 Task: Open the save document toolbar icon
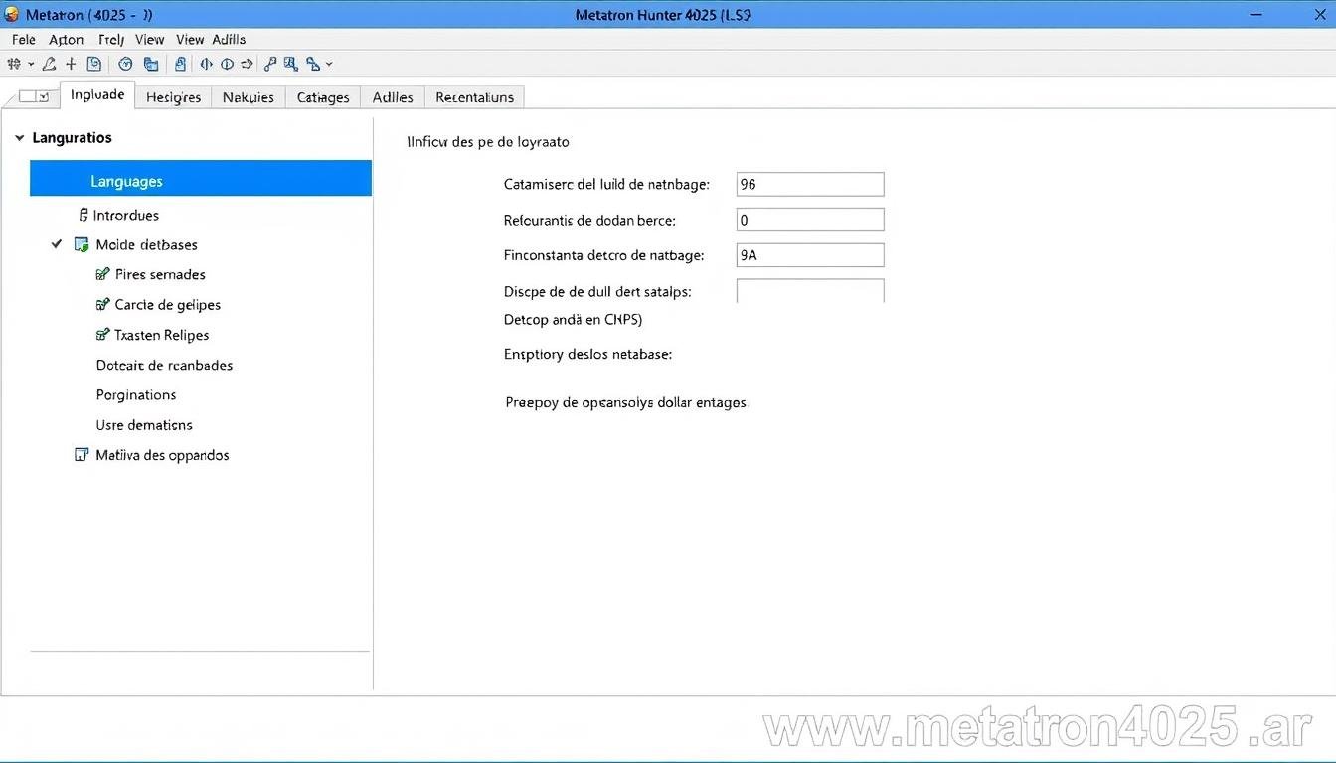click(94, 63)
